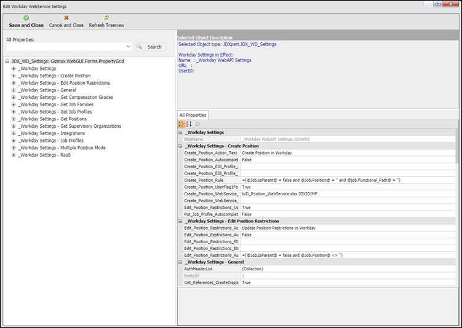Select '_Workday Settings - Multiple Position Mode' item
Viewport: 462px width, 328px height.
coord(62,147)
